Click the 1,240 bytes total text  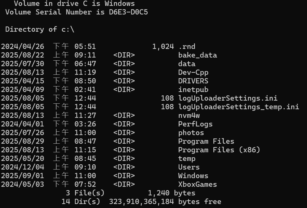click(171, 193)
